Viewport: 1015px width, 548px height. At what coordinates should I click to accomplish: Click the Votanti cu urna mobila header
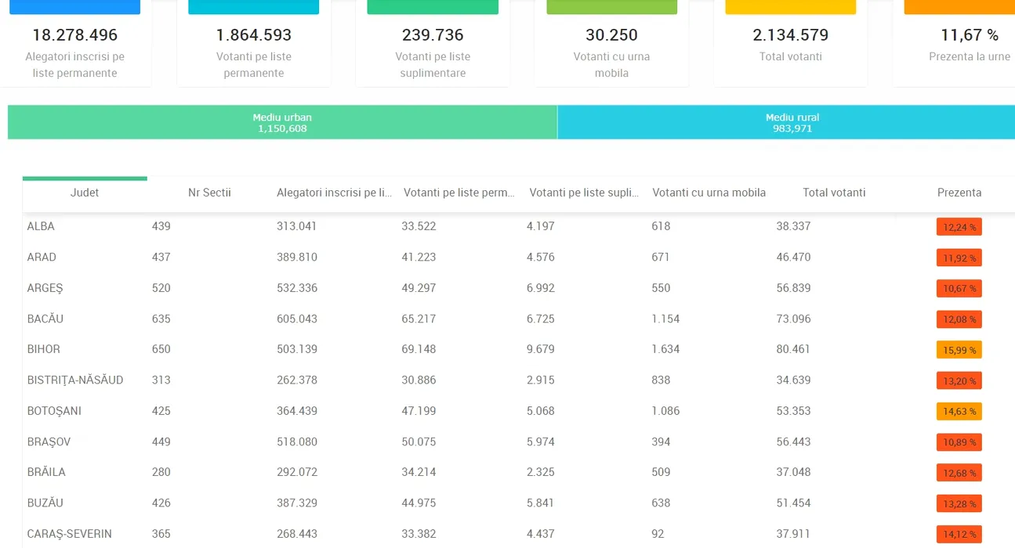pyautogui.click(x=709, y=193)
